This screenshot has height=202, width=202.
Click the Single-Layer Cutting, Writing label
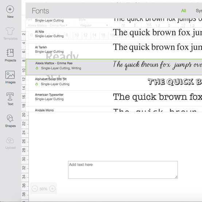pos(61,68)
